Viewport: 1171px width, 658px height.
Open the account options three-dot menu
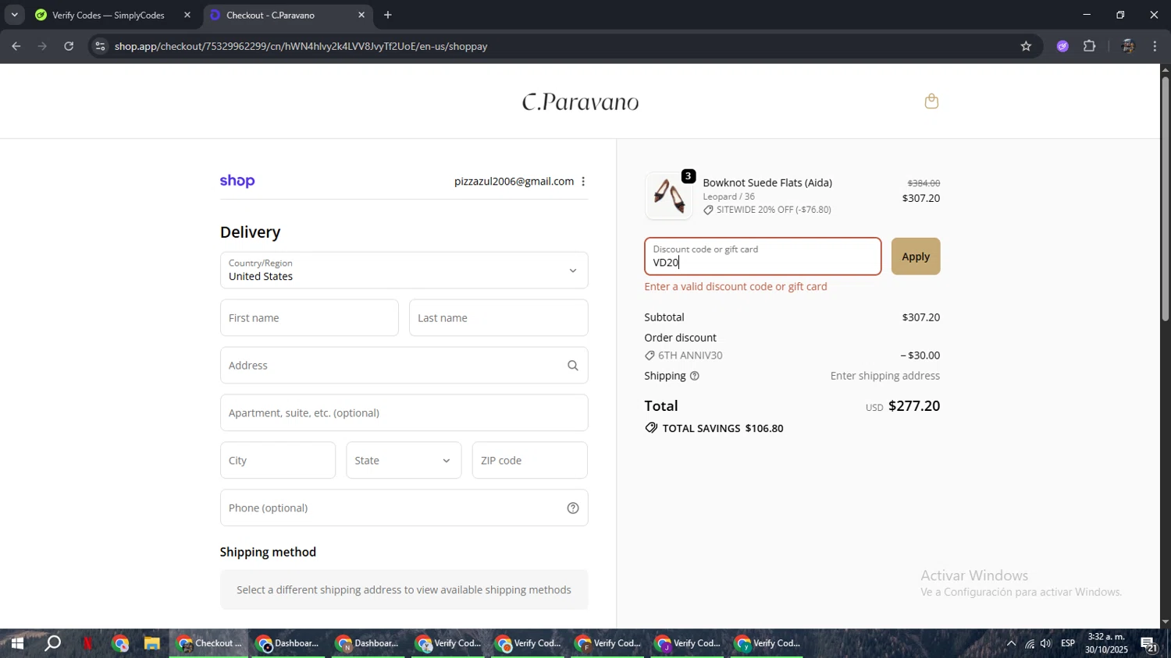click(x=583, y=182)
